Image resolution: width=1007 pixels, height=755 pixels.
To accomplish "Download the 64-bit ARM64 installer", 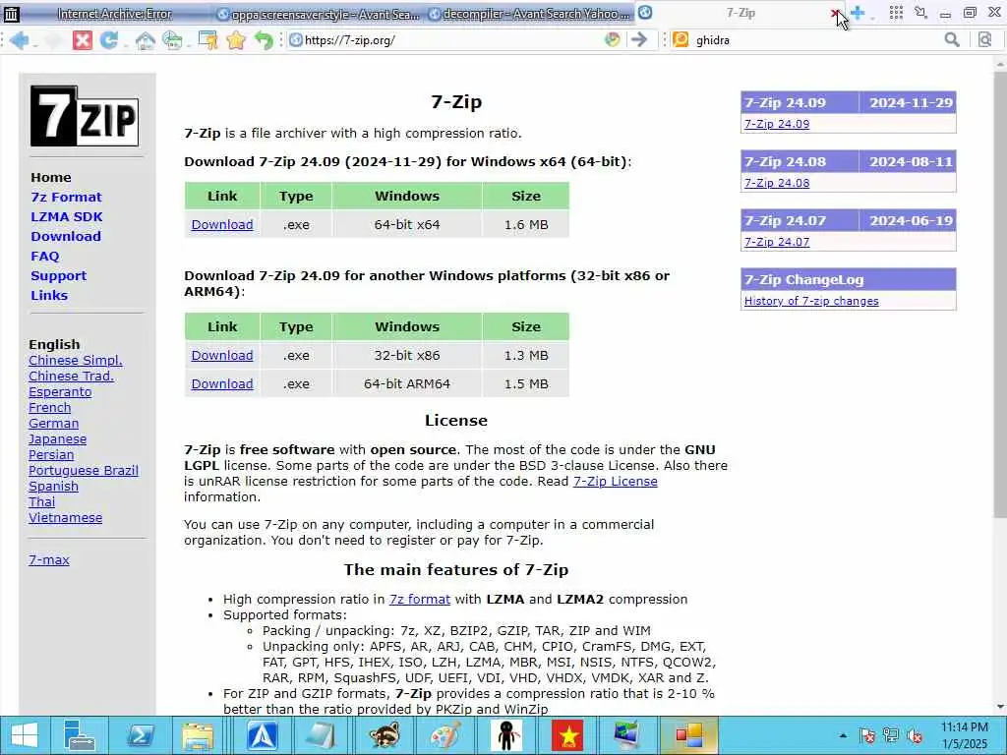I will [222, 384].
